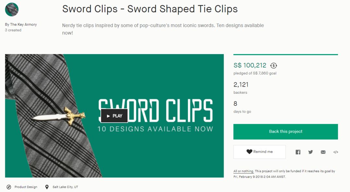Click the Remind me button
Screen dimensions: 350x192
(260, 152)
